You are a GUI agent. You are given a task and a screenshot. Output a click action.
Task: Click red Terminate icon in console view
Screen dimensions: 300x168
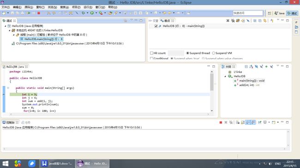[221, 122]
